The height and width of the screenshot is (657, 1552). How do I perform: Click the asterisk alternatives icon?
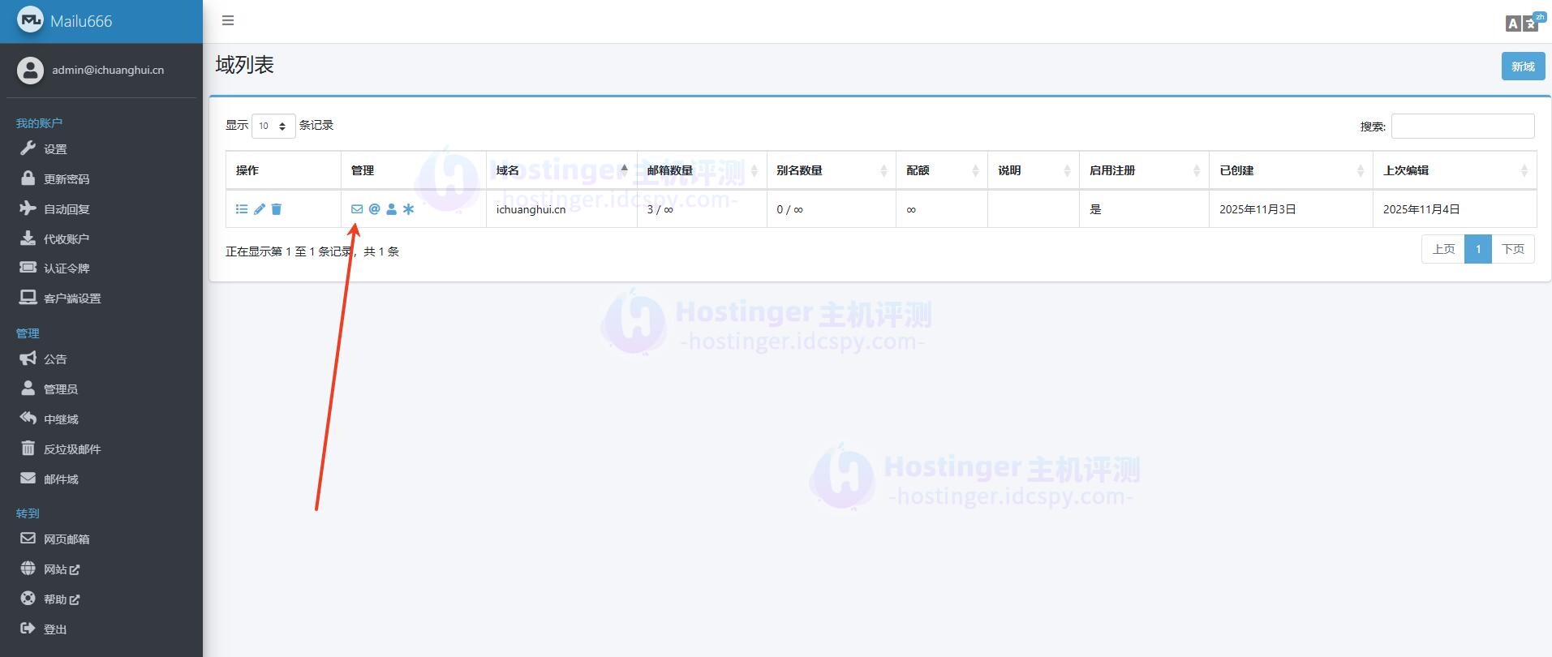(409, 209)
